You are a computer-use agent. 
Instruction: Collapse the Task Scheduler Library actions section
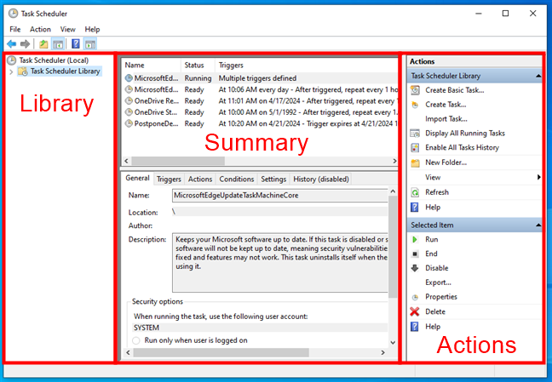pyautogui.click(x=538, y=76)
